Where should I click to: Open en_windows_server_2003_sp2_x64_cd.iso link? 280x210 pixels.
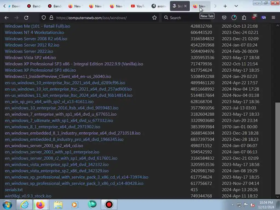tap(44, 145)
